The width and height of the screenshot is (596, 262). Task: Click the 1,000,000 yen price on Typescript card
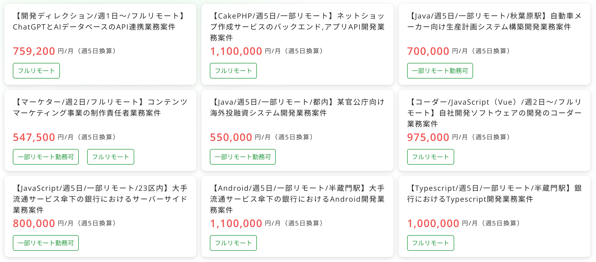(433, 223)
